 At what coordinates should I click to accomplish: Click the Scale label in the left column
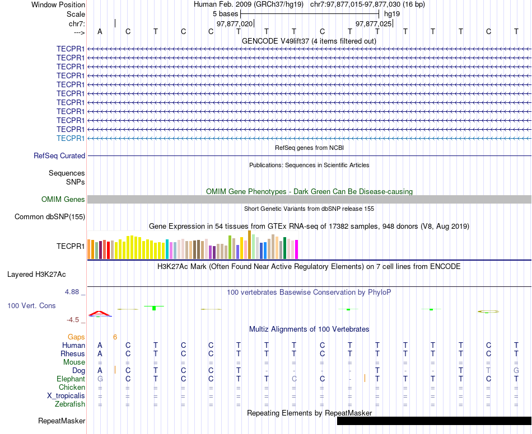coord(76,14)
